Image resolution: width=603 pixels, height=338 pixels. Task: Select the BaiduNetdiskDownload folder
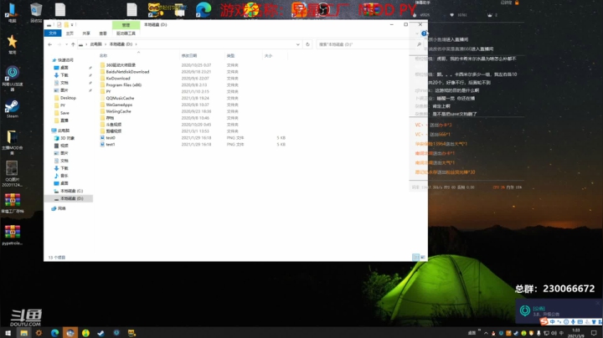tap(127, 72)
